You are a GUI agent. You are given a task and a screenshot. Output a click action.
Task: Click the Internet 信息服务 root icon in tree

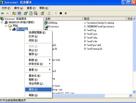click(2, 19)
